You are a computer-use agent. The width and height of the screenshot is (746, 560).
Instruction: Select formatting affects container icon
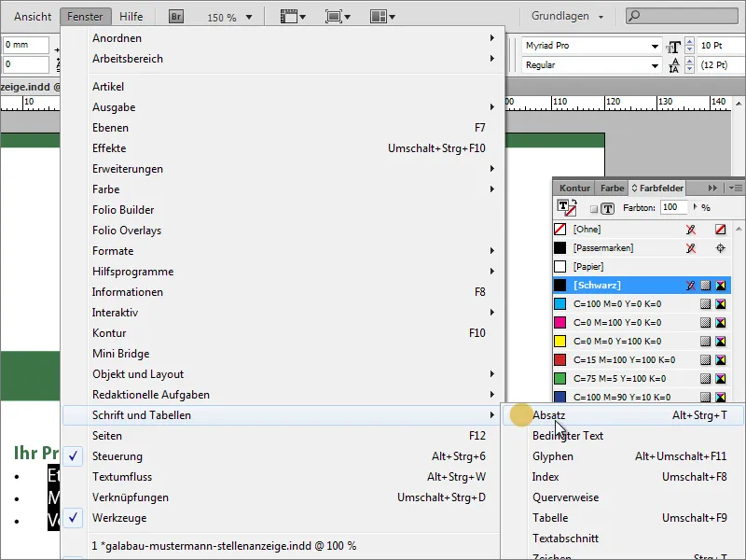[x=594, y=208]
